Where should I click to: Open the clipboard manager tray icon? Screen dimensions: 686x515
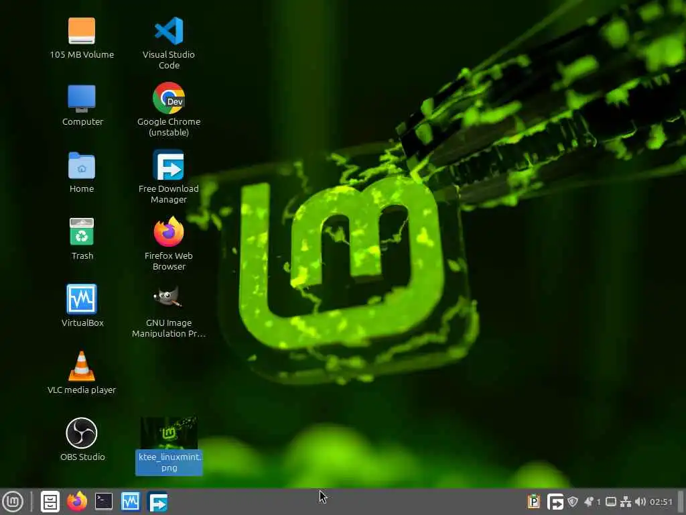tap(534, 502)
